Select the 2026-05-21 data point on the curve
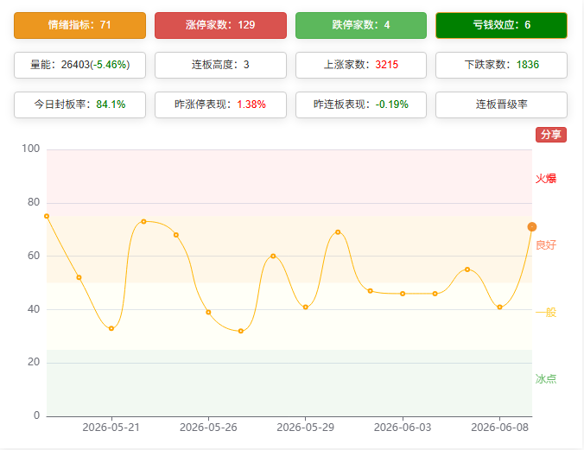The height and width of the screenshot is (450, 584). point(111,328)
